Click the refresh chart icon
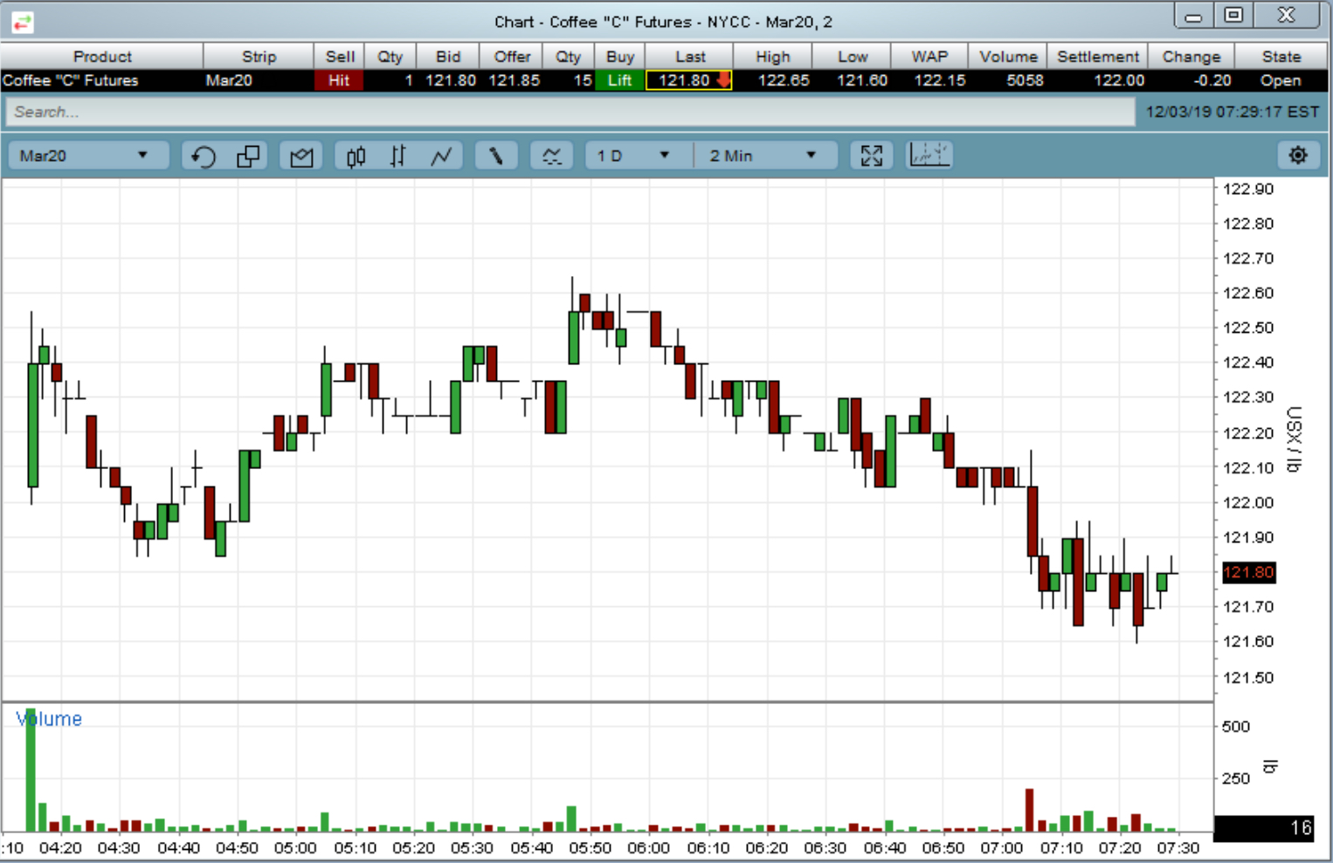The height and width of the screenshot is (863, 1333). [204, 156]
